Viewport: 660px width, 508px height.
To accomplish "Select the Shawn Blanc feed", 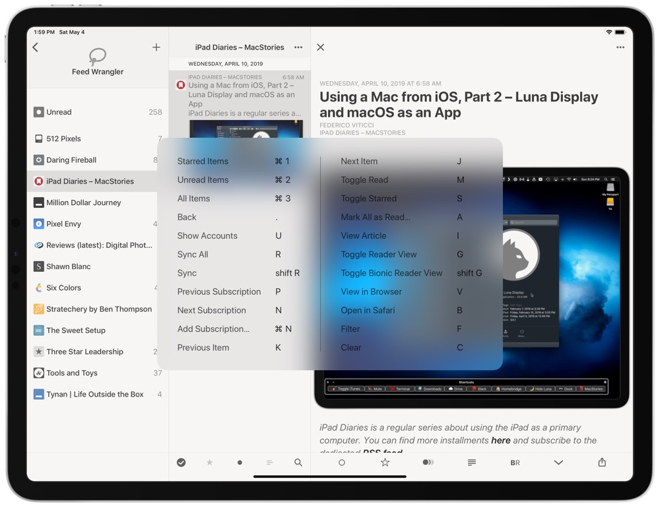I will [x=98, y=267].
